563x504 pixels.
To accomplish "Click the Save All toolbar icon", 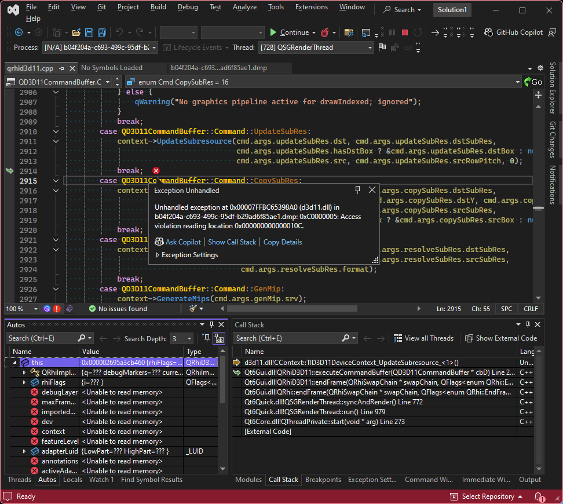I will (x=103, y=32).
